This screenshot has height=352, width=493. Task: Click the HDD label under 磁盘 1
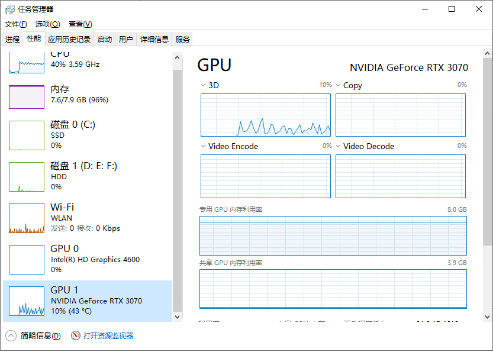(59, 177)
